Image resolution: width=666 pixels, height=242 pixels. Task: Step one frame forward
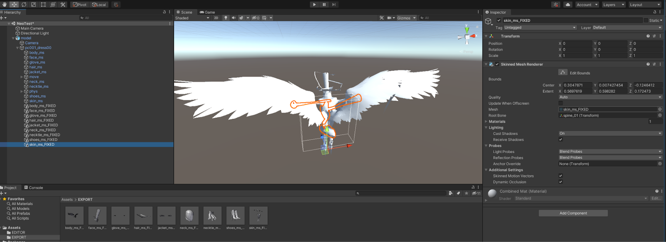(x=334, y=5)
